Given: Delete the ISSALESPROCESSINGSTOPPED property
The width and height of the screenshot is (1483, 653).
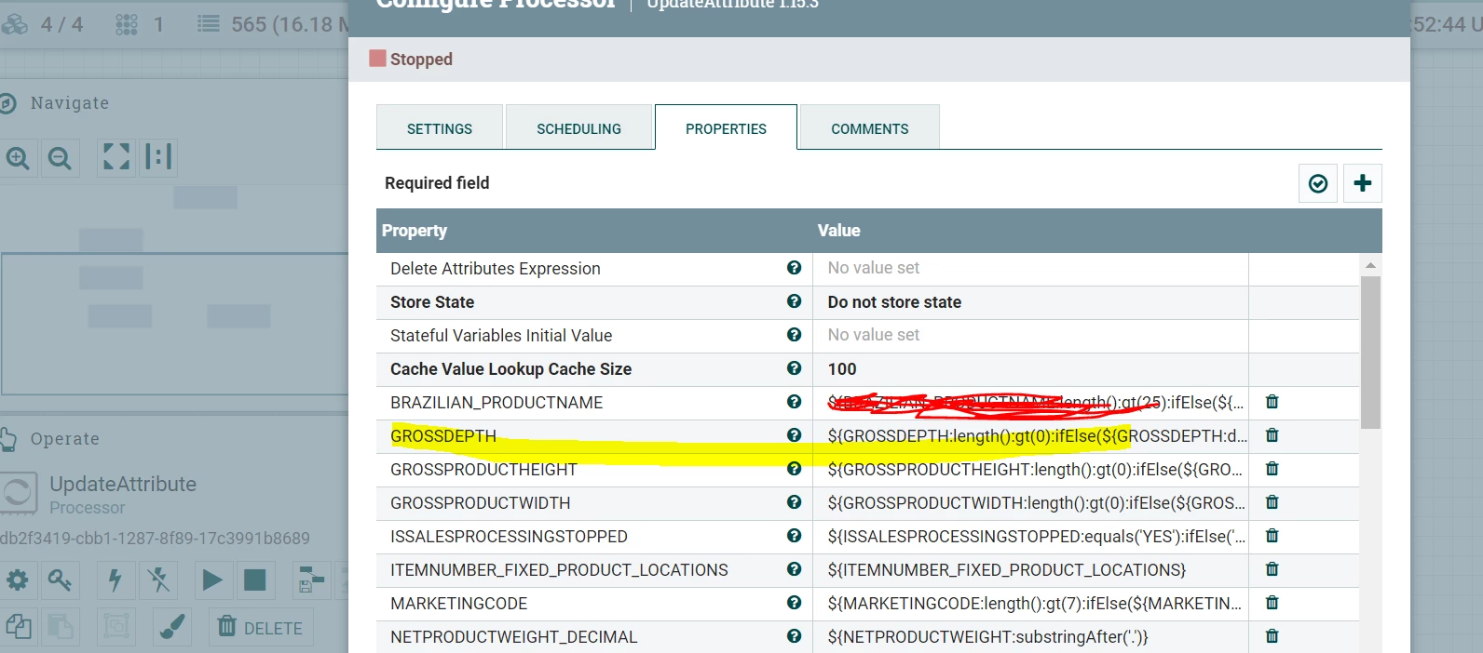Looking at the screenshot, I should [x=1272, y=536].
